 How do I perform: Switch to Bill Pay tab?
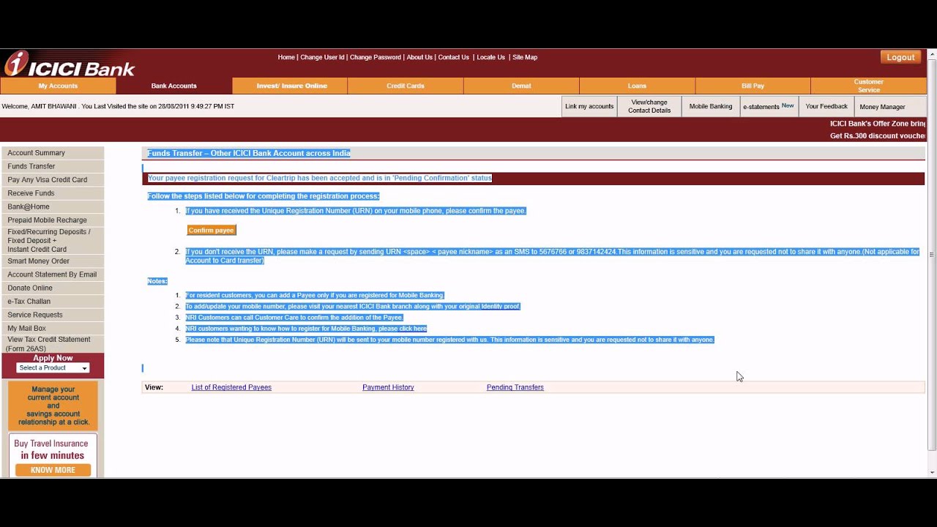[x=753, y=86]
